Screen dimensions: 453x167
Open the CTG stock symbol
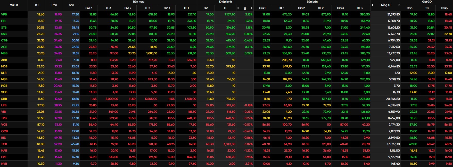tap(4, 40)
